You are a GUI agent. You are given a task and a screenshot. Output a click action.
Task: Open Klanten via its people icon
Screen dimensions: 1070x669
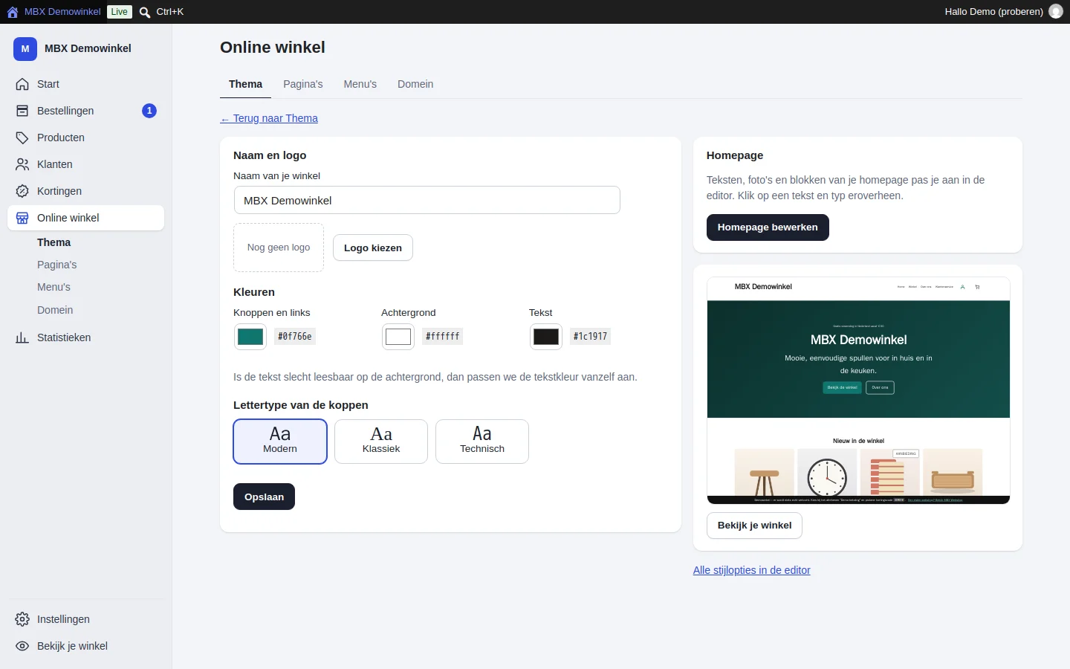[x=22, y=164]
